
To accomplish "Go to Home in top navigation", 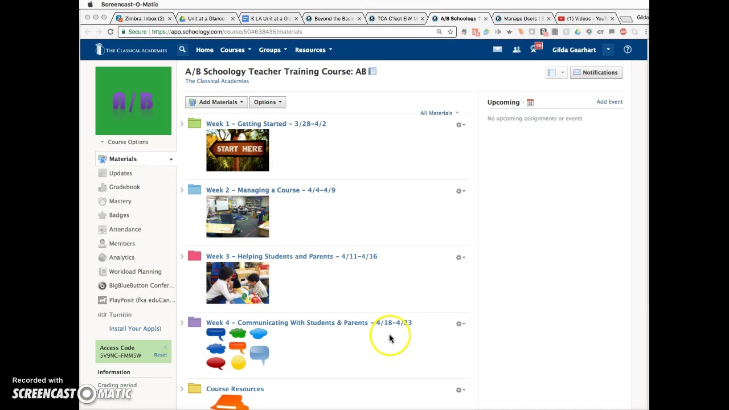I will coord(204,50).
